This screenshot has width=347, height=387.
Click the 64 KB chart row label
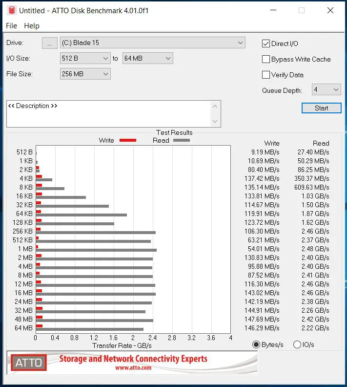pos(24,214)
